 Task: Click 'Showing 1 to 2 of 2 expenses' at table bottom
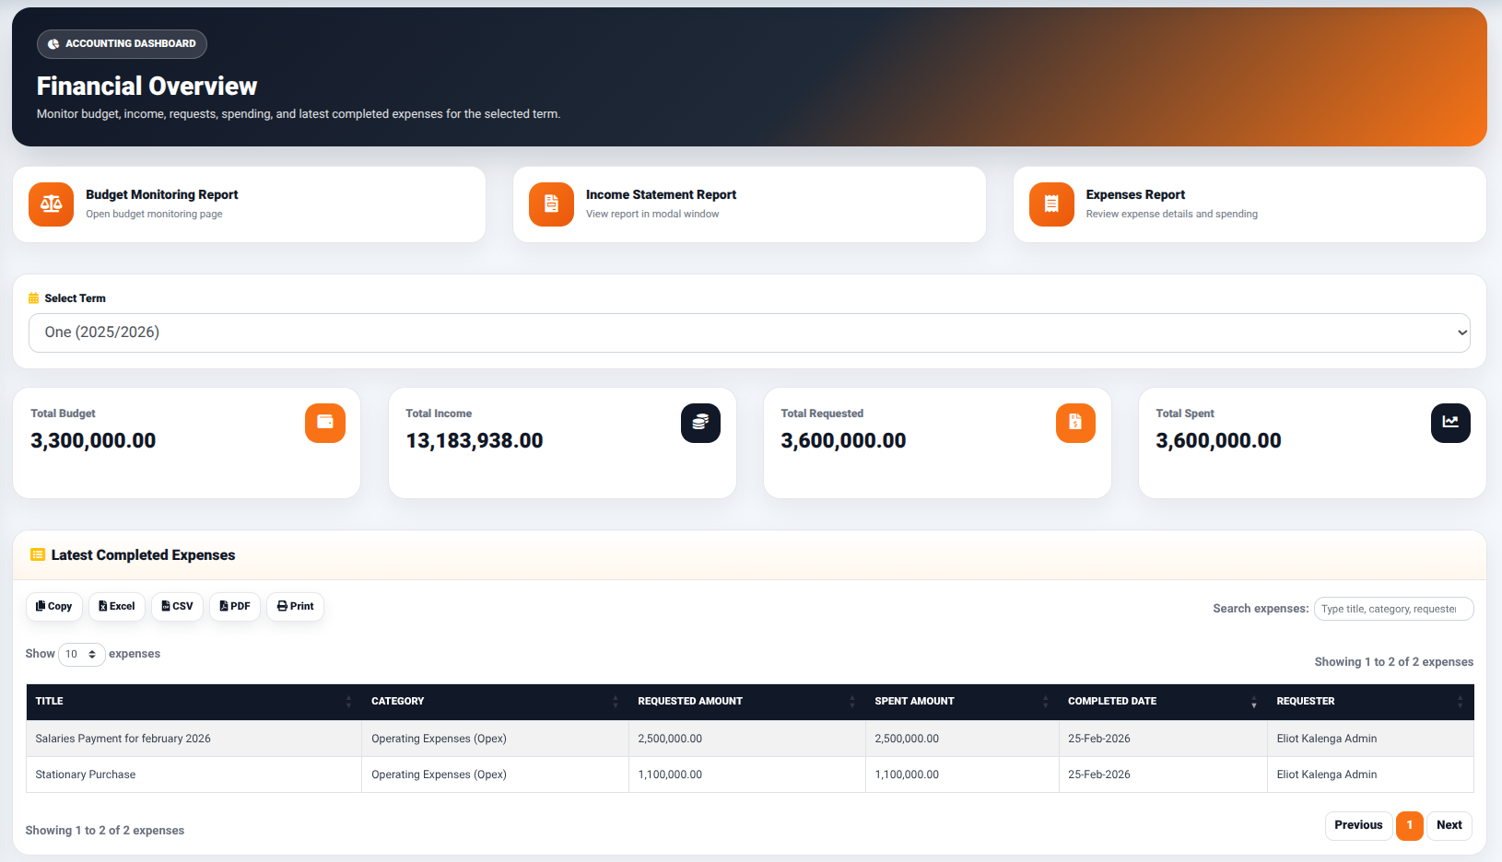(105, 831)
